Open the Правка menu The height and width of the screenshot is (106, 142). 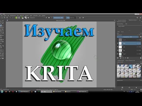tap(5, 16)
